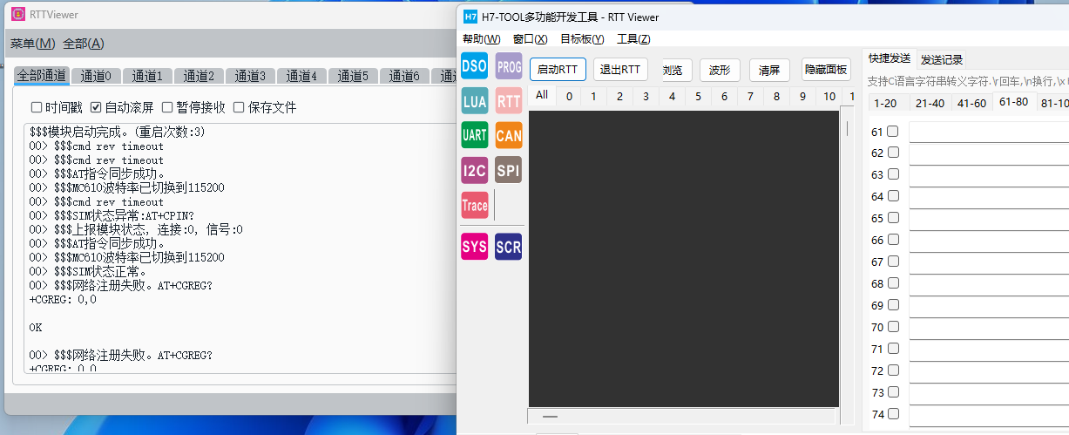Open the I2C tool
Screen dimensions: 1069x435
pyautogui.click(x=475, y=170)
